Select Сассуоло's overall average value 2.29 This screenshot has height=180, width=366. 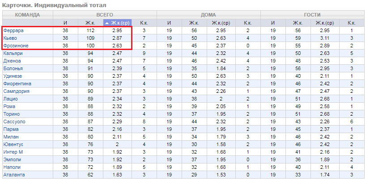click(117, 121)
